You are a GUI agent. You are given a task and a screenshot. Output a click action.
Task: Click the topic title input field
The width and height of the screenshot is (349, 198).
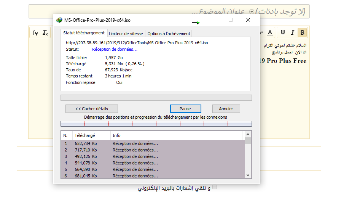pyautogui.click(x=169, y=11)
